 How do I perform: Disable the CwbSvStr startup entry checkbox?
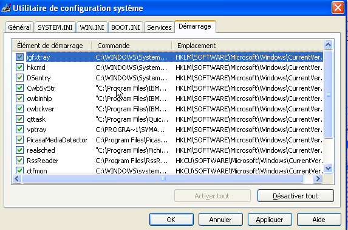click(19, 88)
